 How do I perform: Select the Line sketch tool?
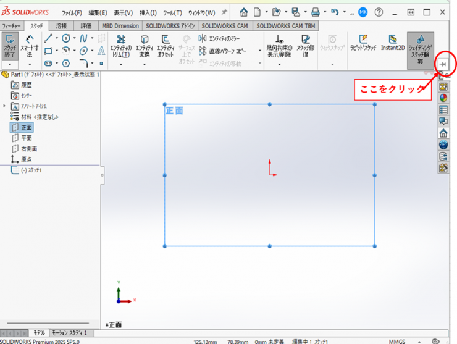click(x=48, y=38)
